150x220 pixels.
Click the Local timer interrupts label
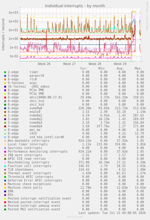[x=28, y=144]
